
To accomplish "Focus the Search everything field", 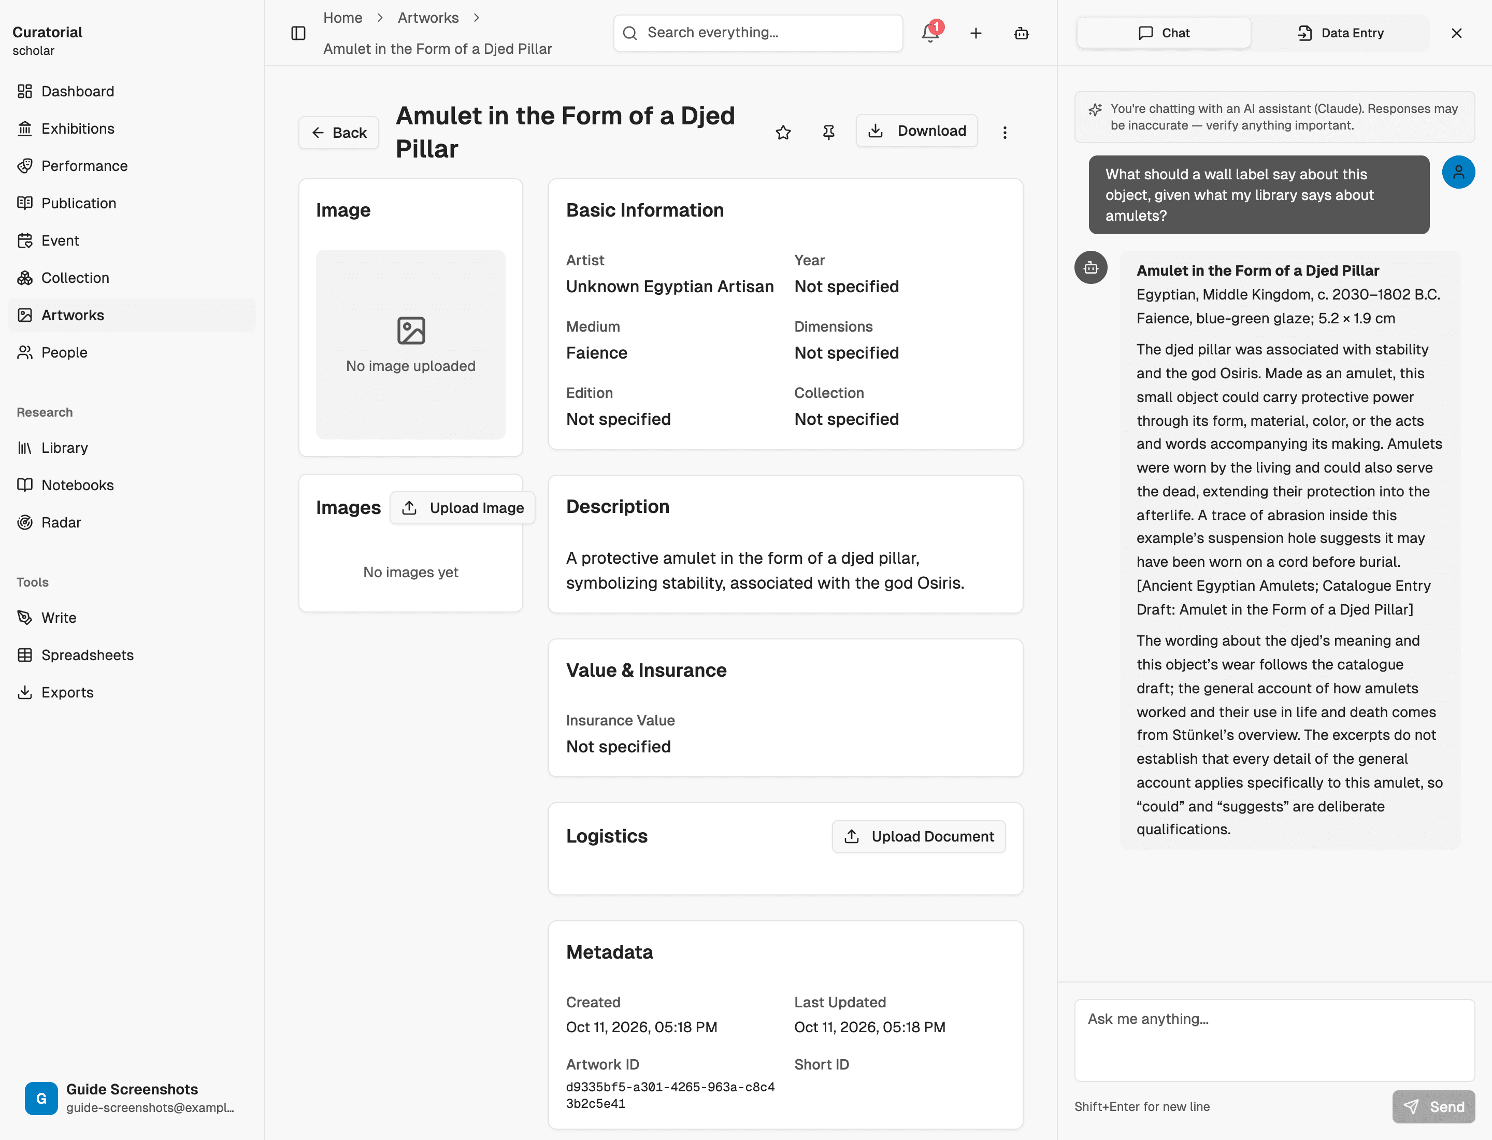I will click(x=758, y=33).
